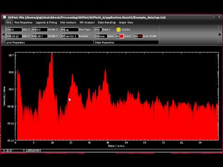Click the Data number field
The image size is (223, 167).
[x=100, y=30]
